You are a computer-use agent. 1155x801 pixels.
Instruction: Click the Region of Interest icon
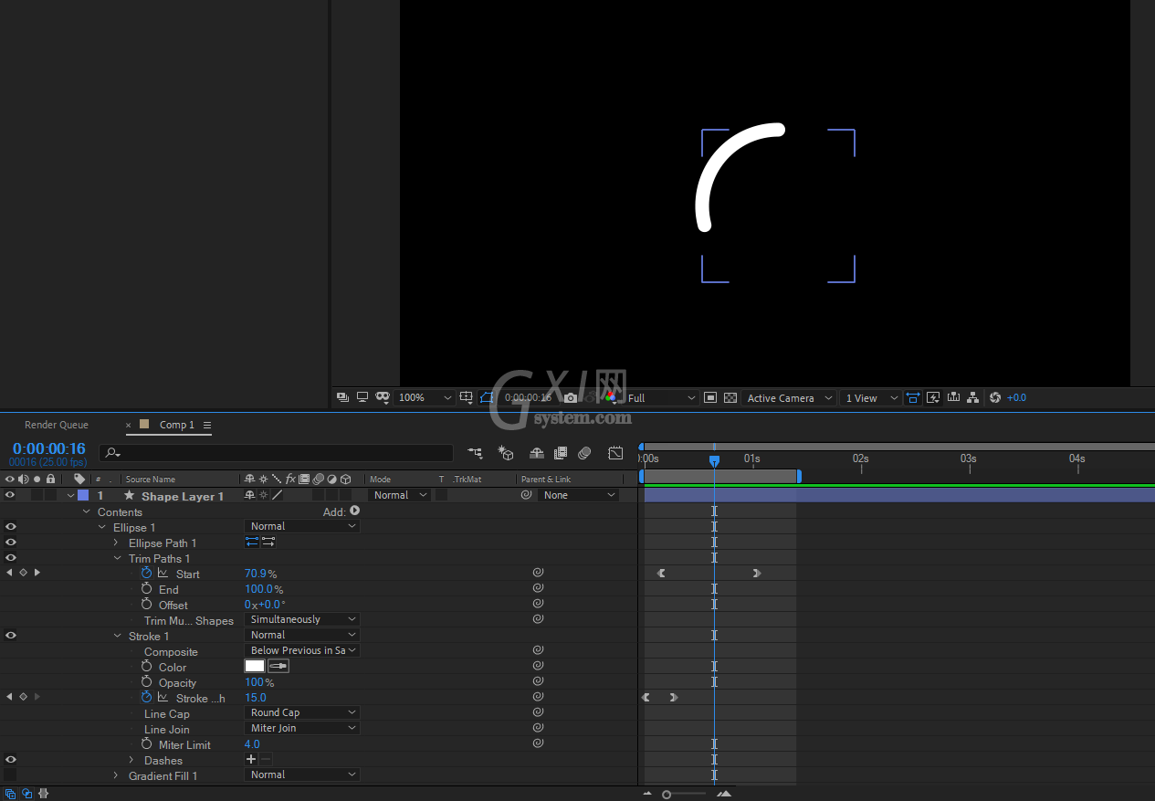(x=711, y=397)
